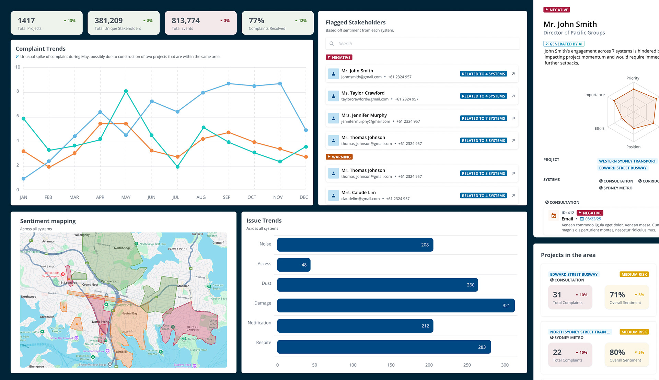
Task: Click the search magnifier icon
Action: (332, 44)
